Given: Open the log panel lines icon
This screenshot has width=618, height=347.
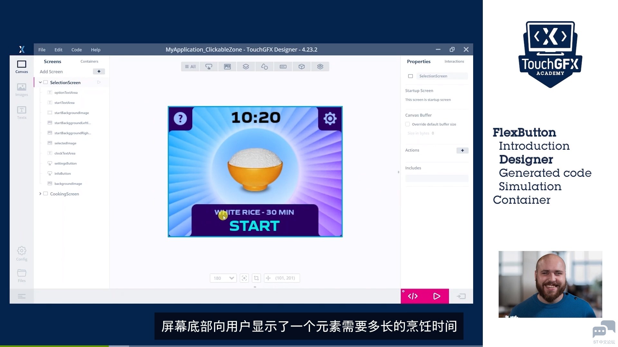Looking at the screenshot, I should coord(22,296).
